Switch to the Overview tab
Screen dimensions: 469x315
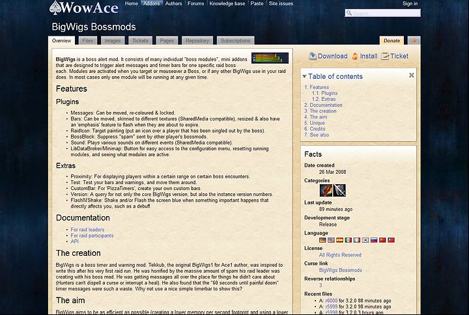click(x=62, y=40)
